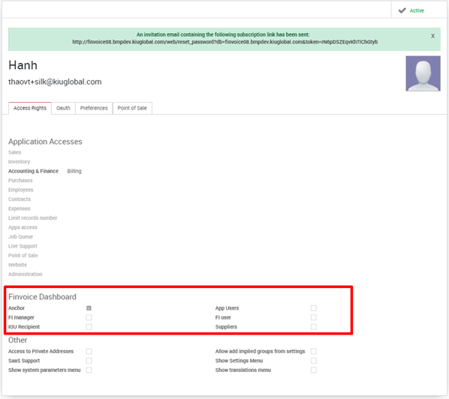
Task: Switch to the Point of Sale tab
Action: click(x=132, y=108)
